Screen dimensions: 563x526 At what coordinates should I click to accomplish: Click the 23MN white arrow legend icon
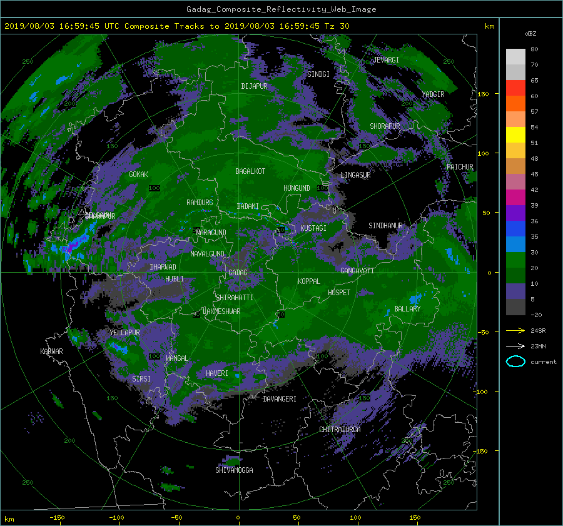(x=515, y=346)
